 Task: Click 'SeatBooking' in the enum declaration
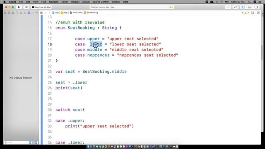pyautogui.click(x=81, y=28)
